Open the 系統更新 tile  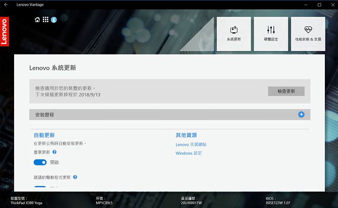coord(233,34)
